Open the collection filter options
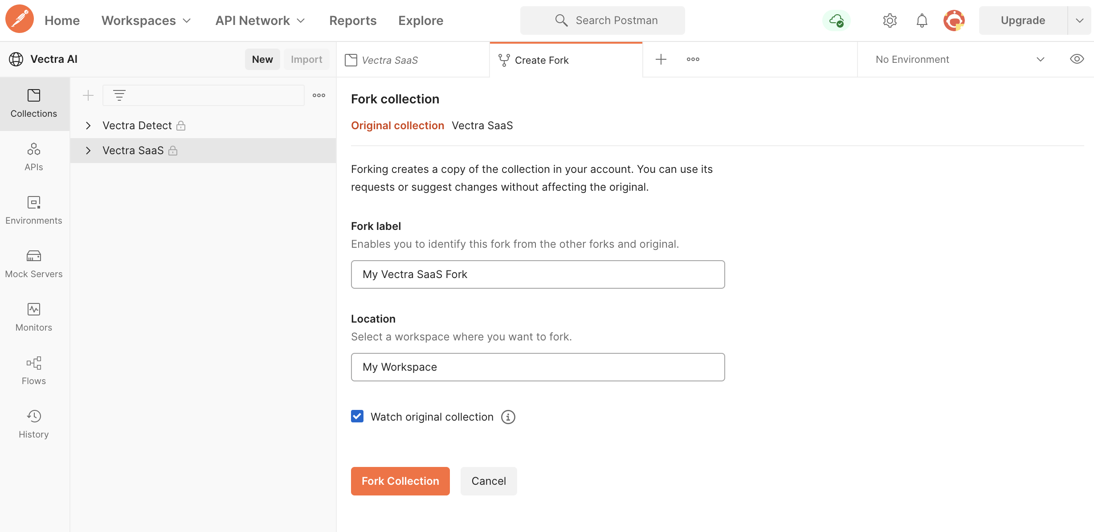 (119, 95)
